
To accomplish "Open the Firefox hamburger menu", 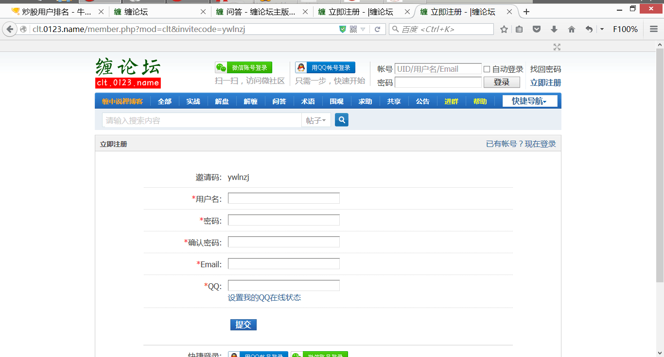I will coord(654,30).
